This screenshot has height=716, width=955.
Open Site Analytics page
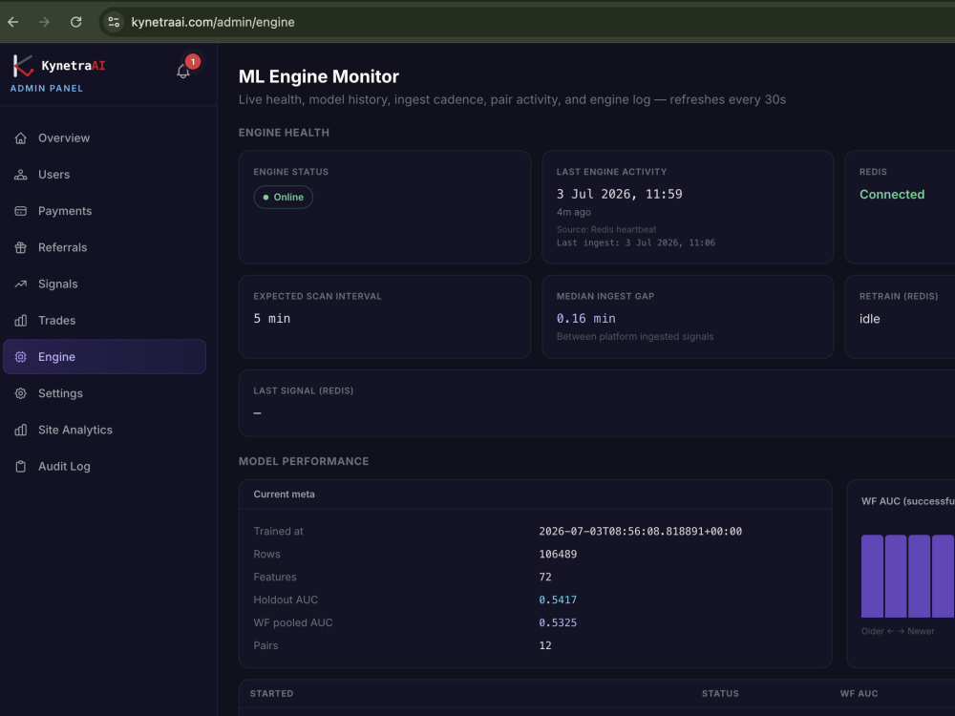tap(104, 430)
